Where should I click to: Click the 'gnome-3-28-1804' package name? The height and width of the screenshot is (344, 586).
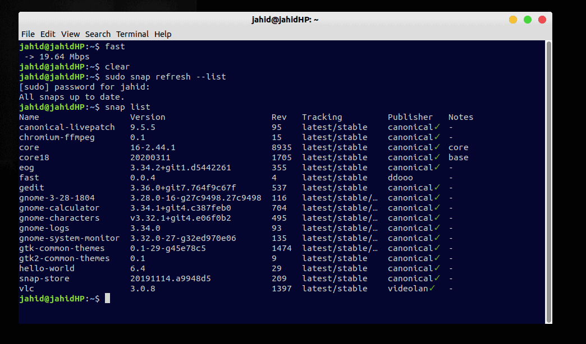pyautogui.click(x=57, y=198)
